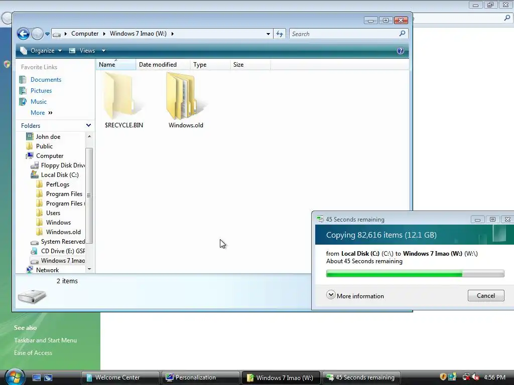
Task: Click the folder tree scrollbar thumb
Action: 89,196
